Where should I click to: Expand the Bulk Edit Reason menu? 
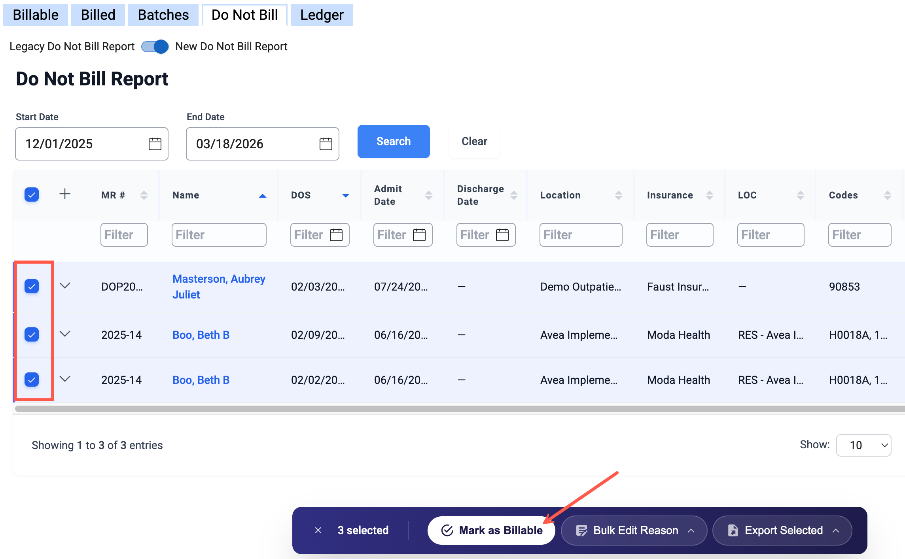coord(634,530)
